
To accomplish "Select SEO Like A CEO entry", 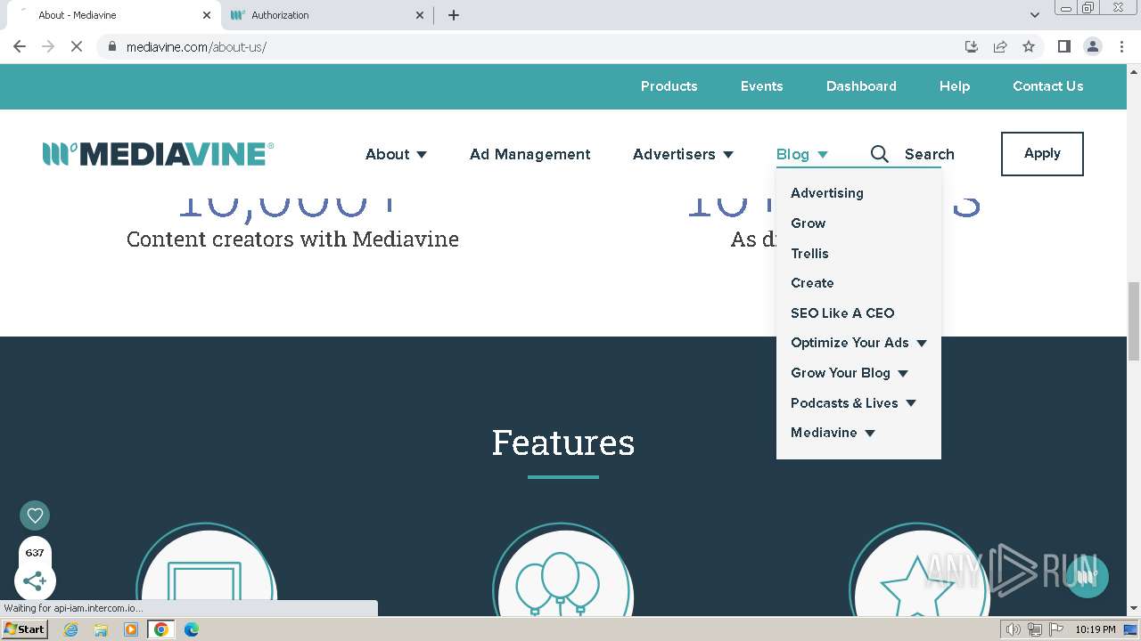I will pos(842,313).
